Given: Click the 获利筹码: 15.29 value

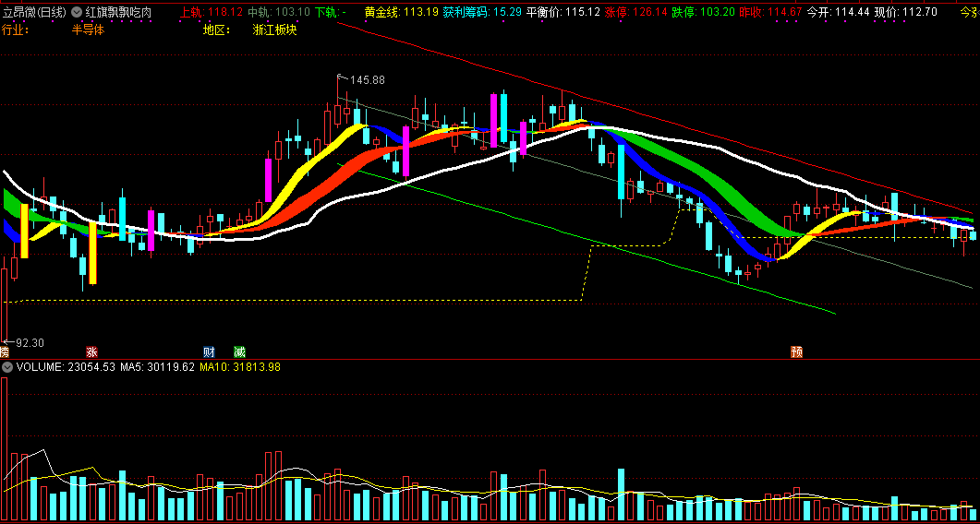Looking at the screenshot, I should [482, 11].
